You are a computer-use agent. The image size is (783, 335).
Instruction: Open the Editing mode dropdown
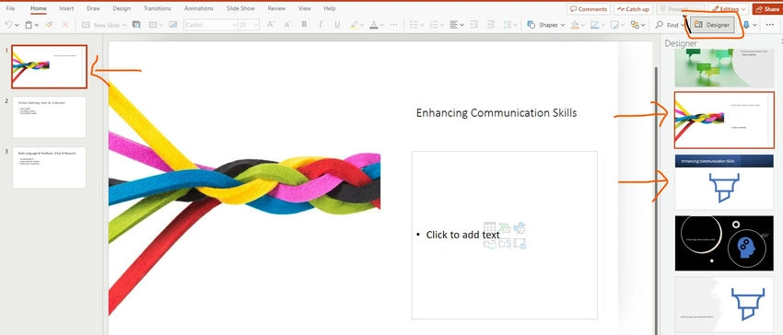[728, 9]
